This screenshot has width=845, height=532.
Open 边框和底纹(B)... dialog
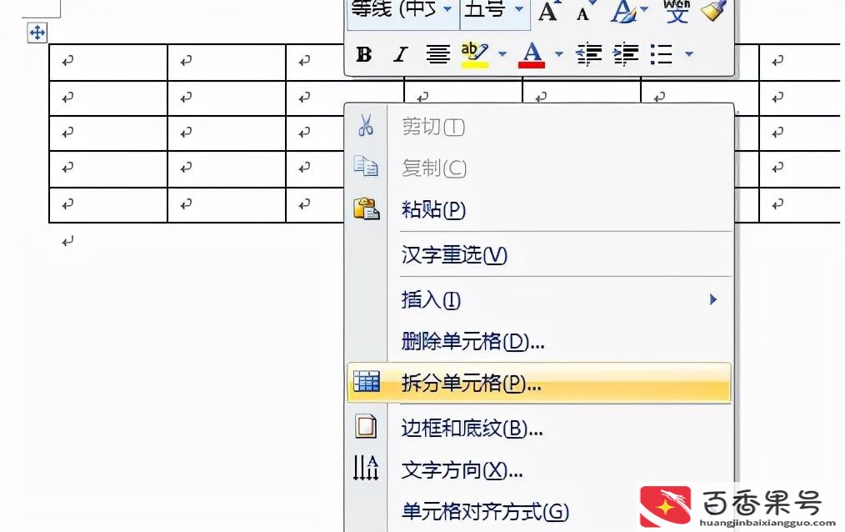(x=539, y=429)
